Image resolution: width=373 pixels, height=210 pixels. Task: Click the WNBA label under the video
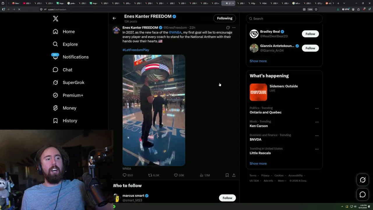pos(127,169)
